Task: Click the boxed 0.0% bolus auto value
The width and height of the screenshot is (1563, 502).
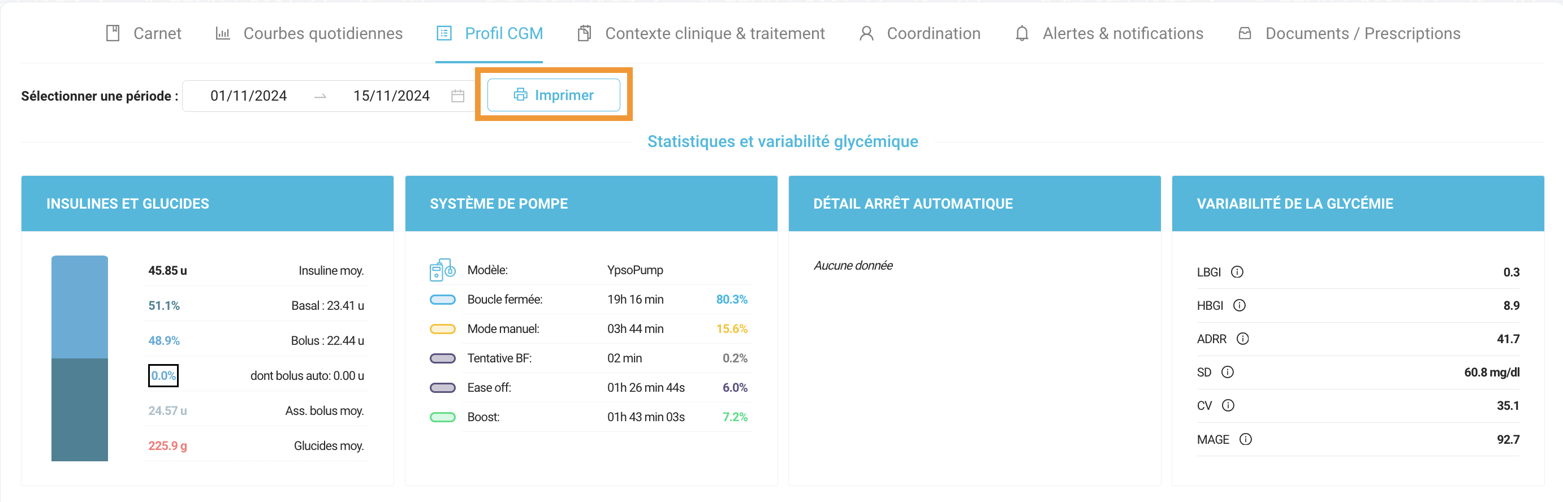Action: click(163, 376)
